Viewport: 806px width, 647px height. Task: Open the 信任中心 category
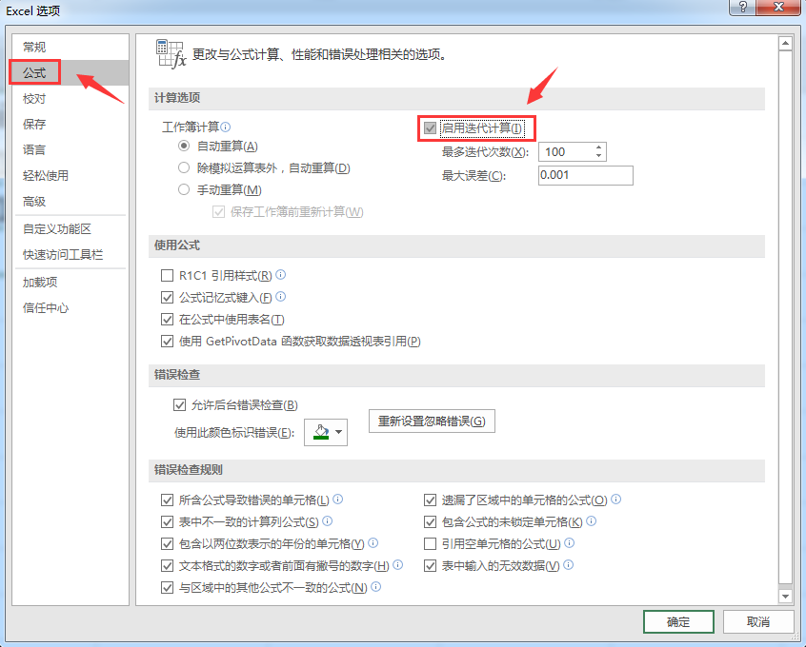(71, 307)
